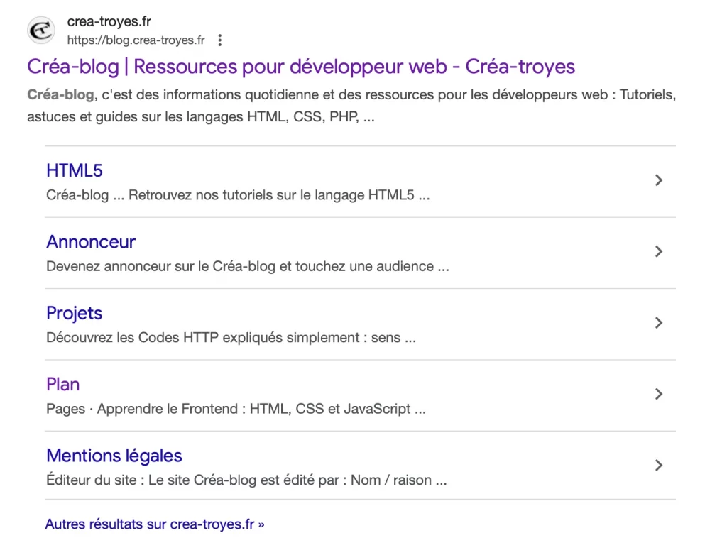The image size is (727, 555).
Task: Expand the Annonceur result section
Action: pos(659,251)
